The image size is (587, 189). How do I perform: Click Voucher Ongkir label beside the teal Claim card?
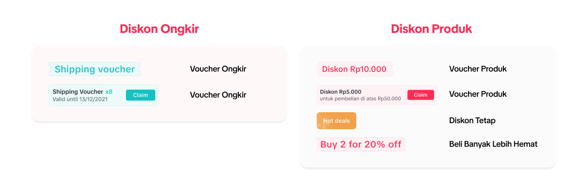coord(218,95)
